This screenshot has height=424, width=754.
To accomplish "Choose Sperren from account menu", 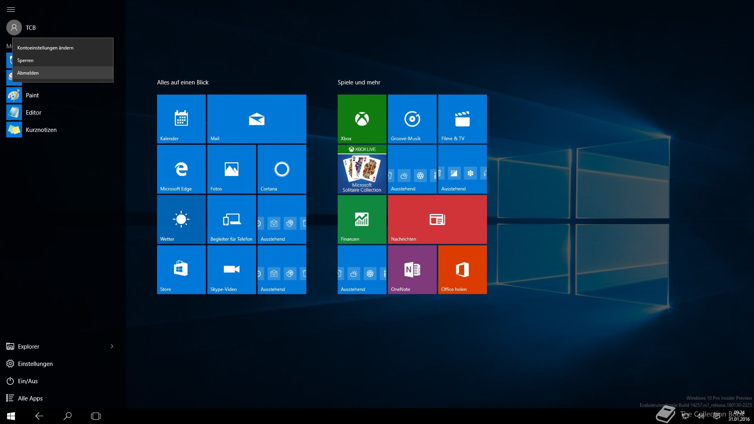I will (63, 60).
